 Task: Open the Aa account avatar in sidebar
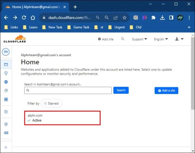pyautogui.click(x=6, y=52)
